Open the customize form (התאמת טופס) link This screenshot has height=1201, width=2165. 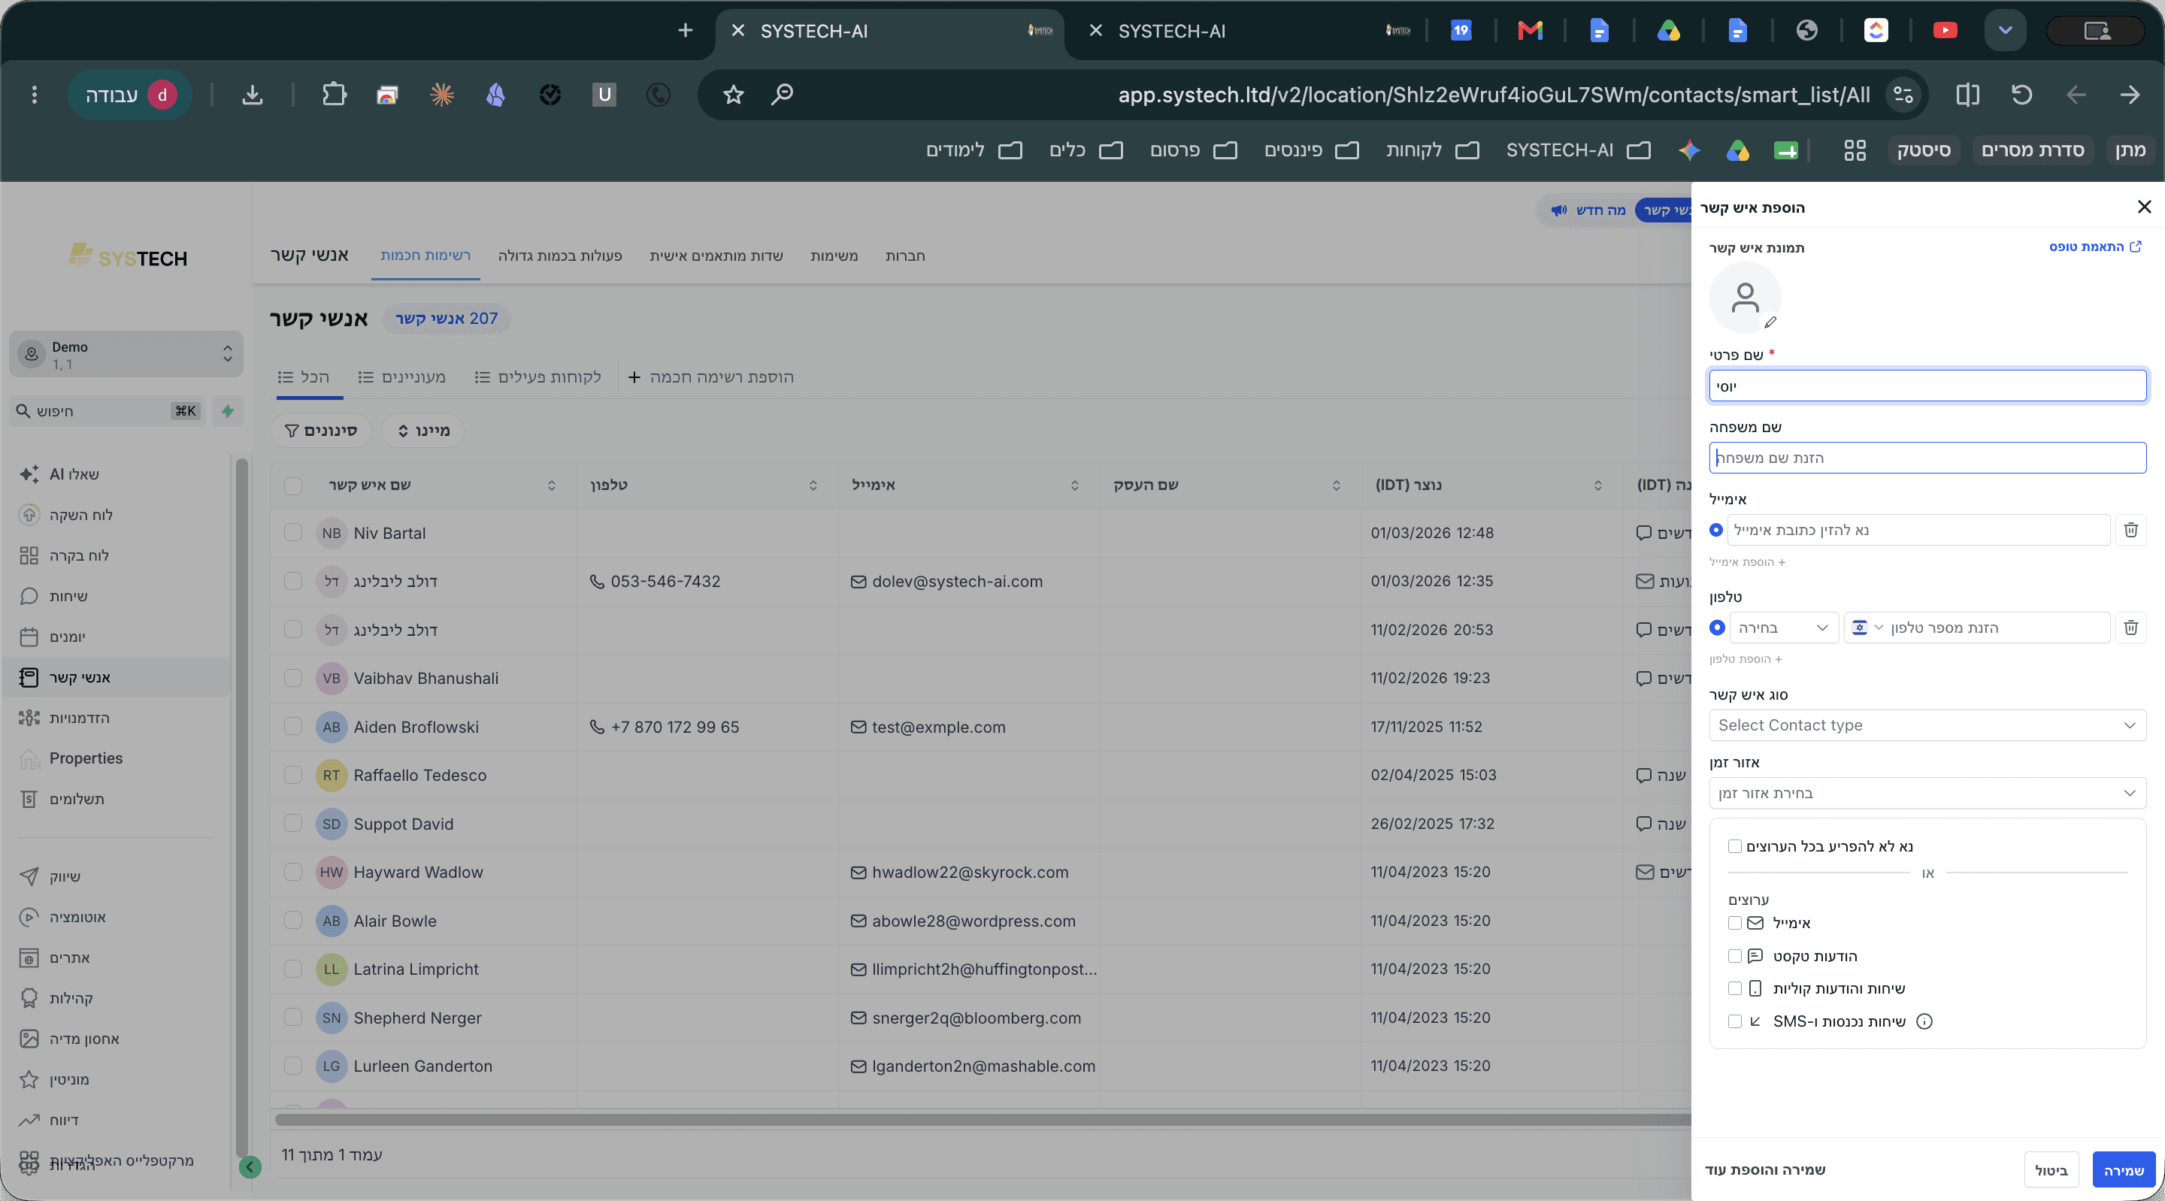click(x=2095, y=247)
